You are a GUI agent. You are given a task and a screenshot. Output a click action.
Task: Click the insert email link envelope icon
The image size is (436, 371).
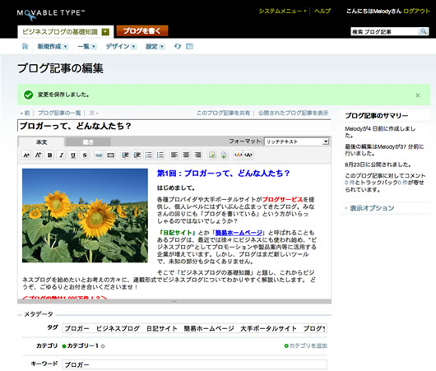(111, 155)
